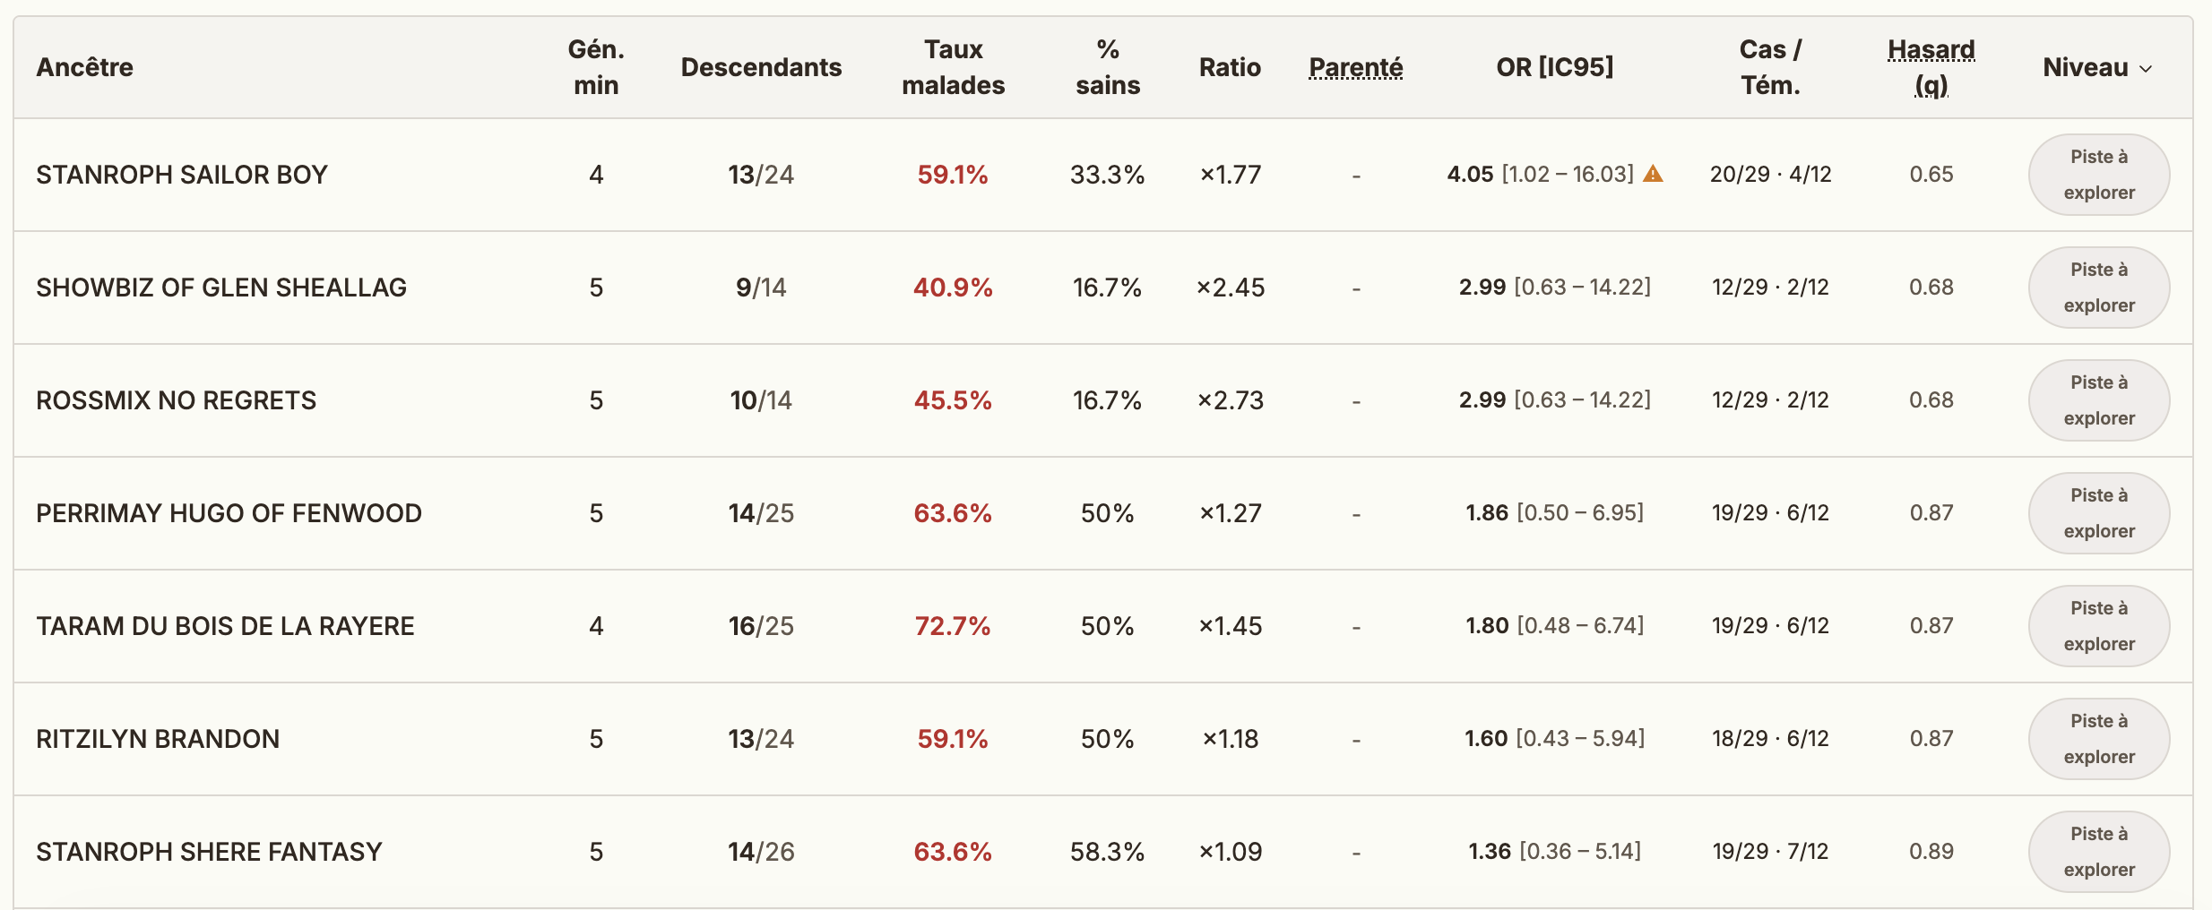Open the Parenté header tooltip
The height and width of the screenshot is (910, 2212).
pyautogui.click(x=1356, y=67)
